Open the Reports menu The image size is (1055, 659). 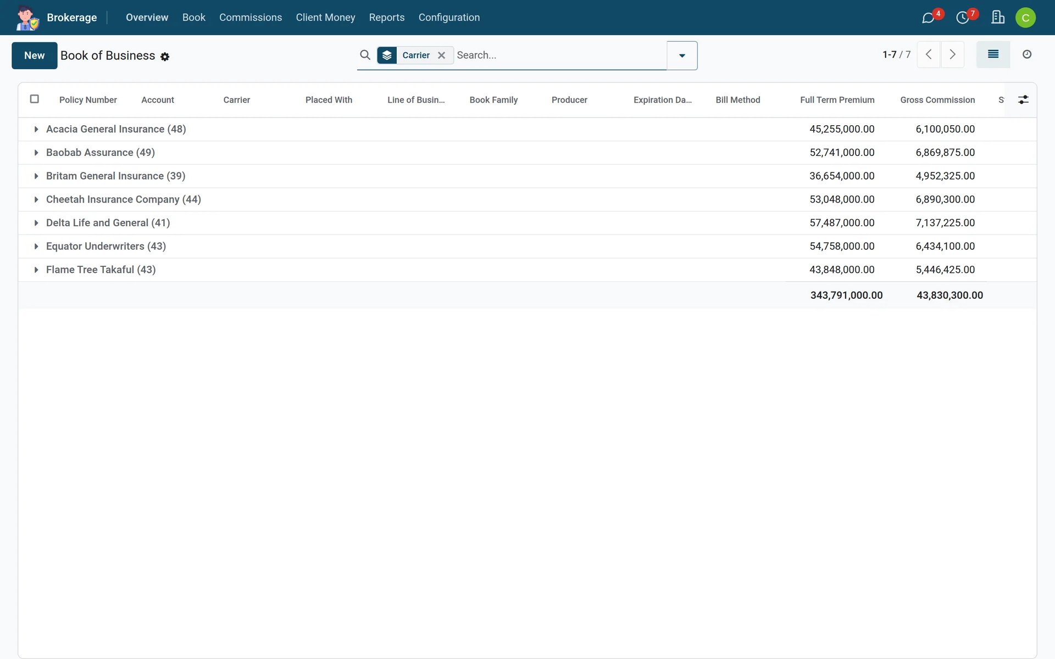click(x=387, y=18)
